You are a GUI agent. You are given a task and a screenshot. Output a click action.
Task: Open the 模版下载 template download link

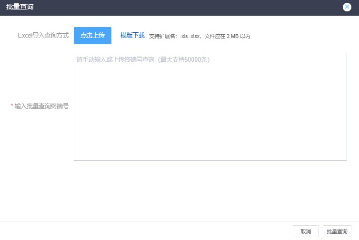coord(132,36)
